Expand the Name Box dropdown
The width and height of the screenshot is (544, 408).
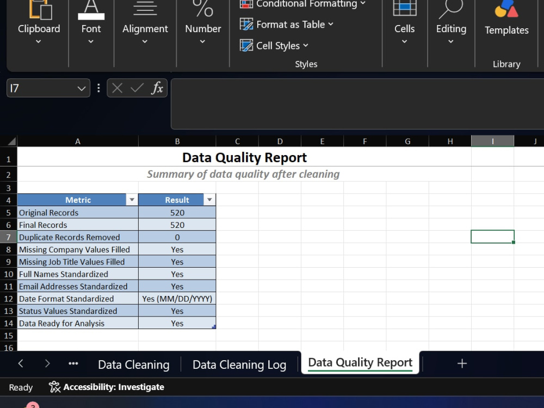point(82,89)
